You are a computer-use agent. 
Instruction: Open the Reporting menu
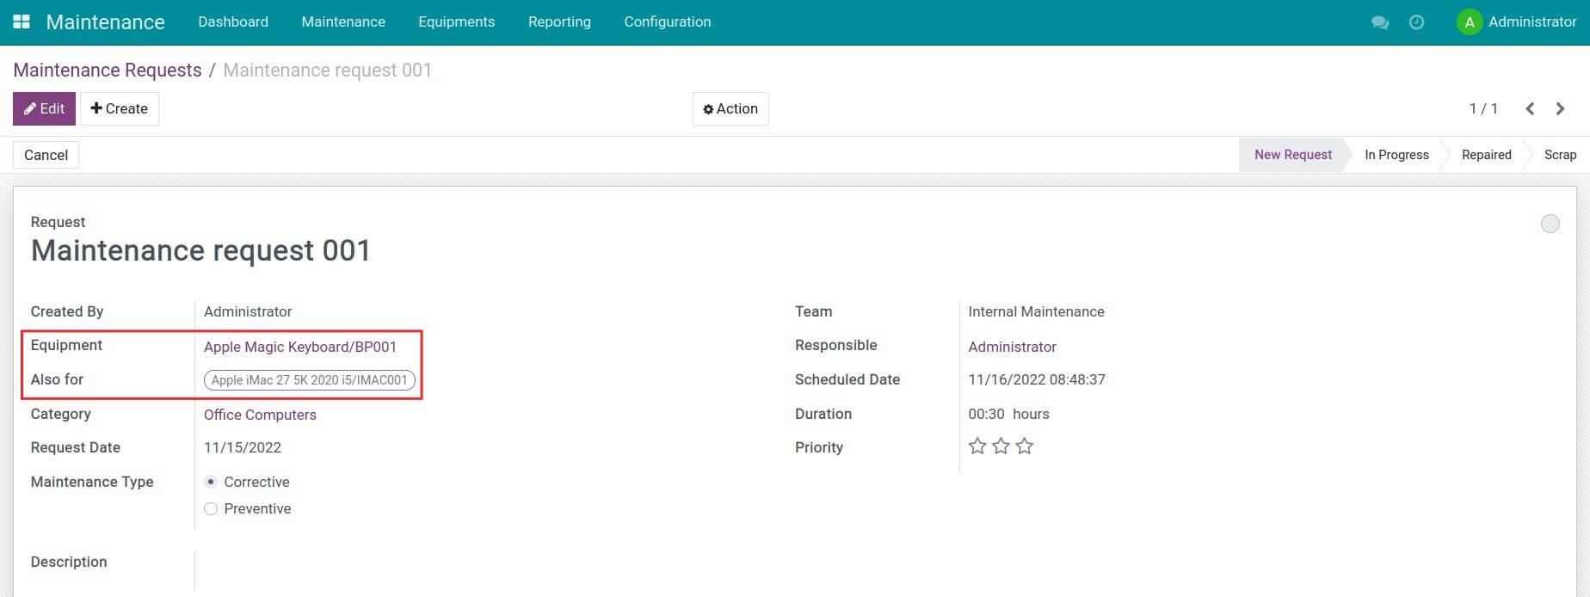[x=559, y=22]
